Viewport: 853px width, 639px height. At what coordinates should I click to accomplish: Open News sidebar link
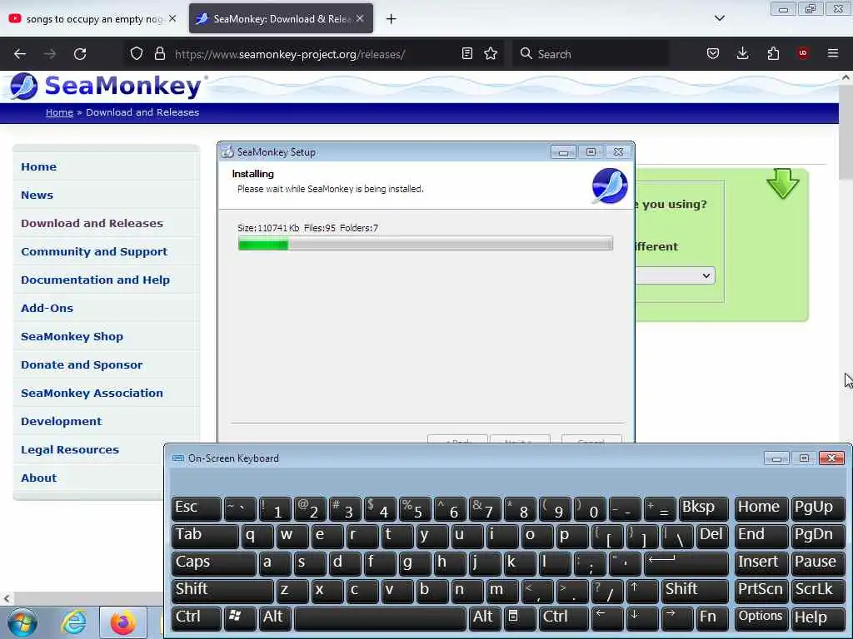(x=37, y=195)
